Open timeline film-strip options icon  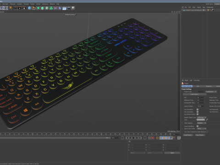pos(179,138)
